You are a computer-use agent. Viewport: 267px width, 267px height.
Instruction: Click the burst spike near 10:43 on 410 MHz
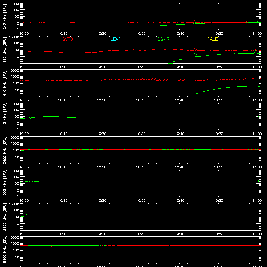[195, 52]
